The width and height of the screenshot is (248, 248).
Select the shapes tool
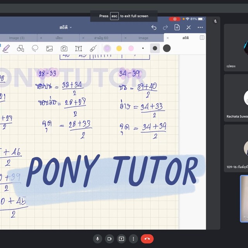coord(21,48)
